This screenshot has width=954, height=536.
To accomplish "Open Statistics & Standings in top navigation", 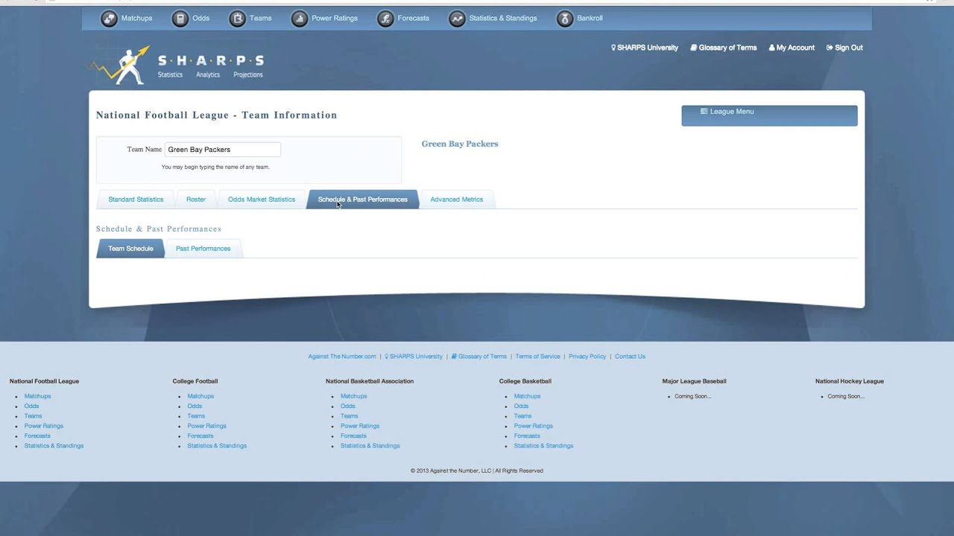I will [x=503, y=19].
